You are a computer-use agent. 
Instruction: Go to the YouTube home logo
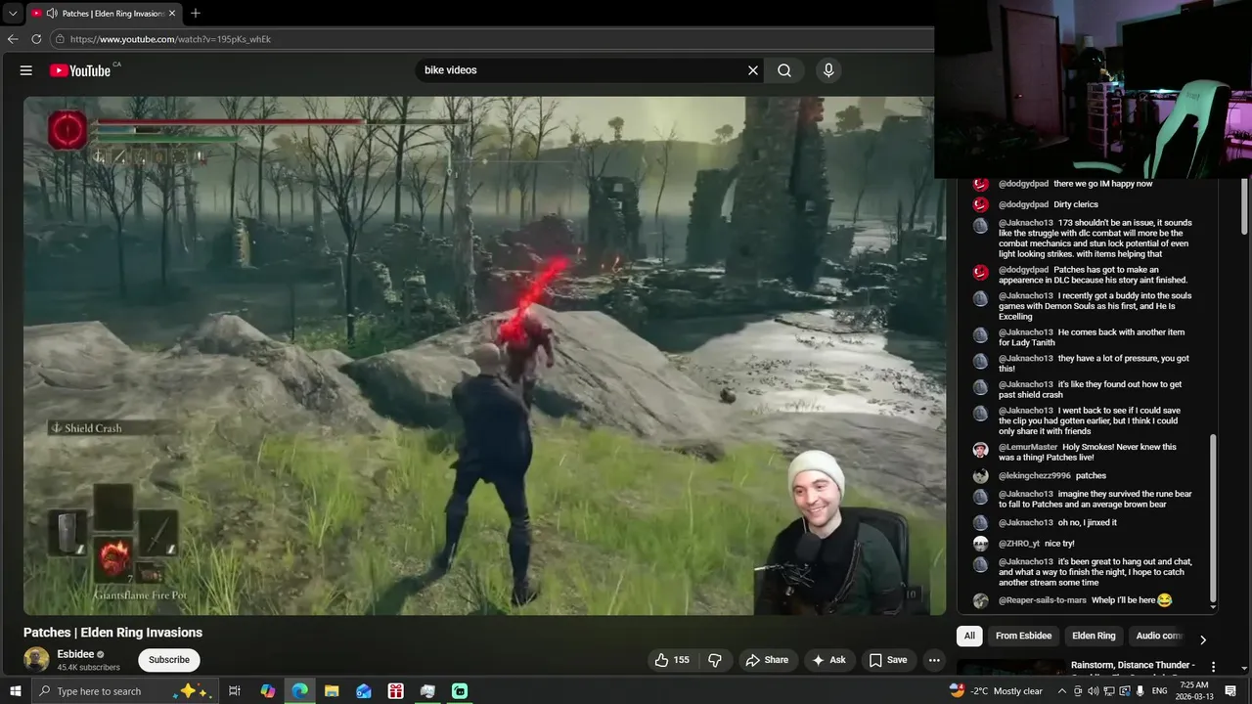(x=80, y=70)
